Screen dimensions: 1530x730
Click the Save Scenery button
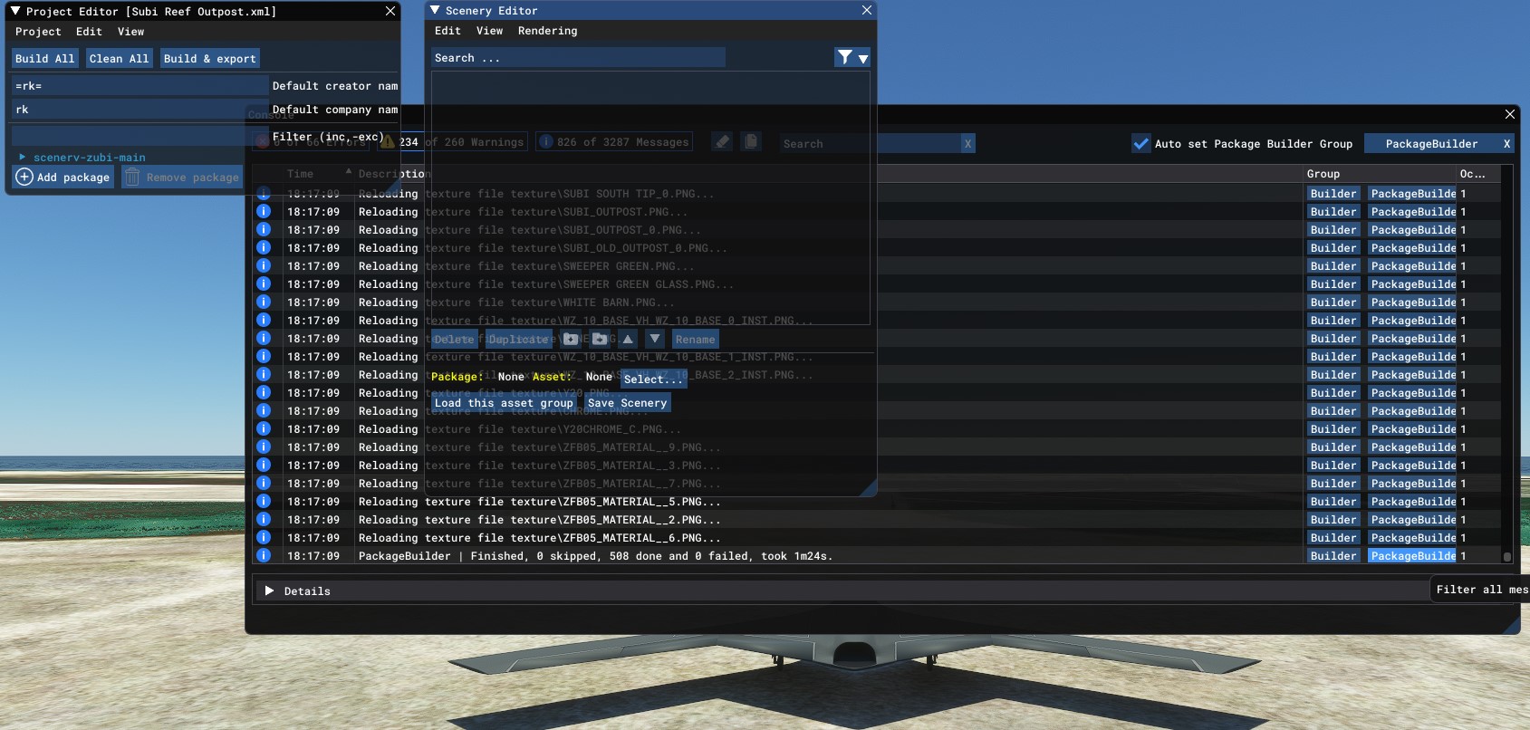tap(627, 403)
